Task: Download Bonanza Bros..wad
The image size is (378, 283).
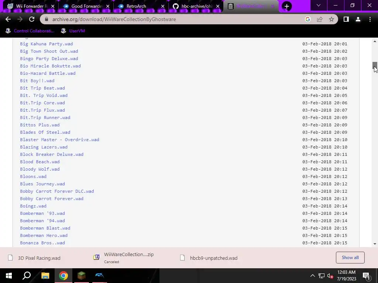Action: point(42,243)
